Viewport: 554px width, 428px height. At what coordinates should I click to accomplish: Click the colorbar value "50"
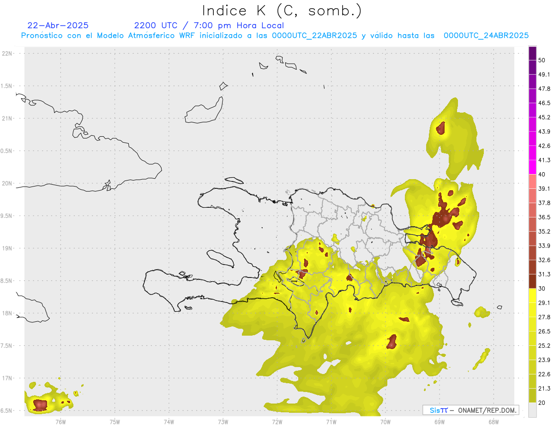[542, 60]
